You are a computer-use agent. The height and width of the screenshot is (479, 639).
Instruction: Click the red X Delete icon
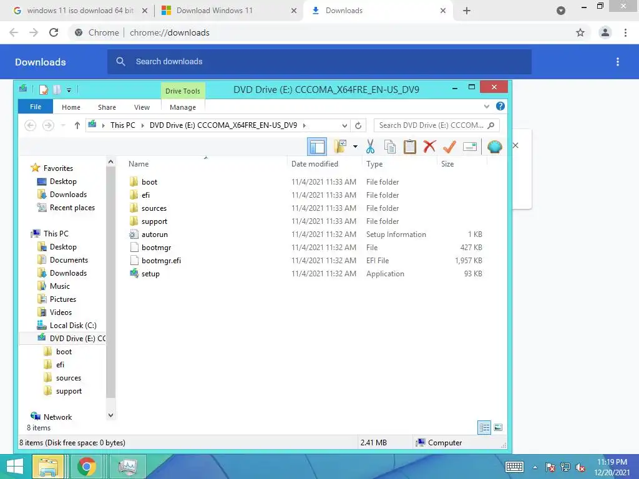click(429, 146)
